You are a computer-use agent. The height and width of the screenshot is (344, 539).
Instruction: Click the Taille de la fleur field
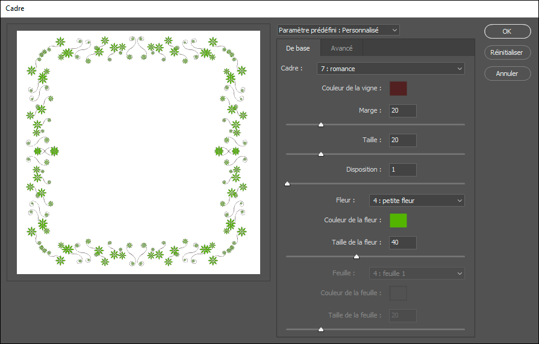click(402, 243)
